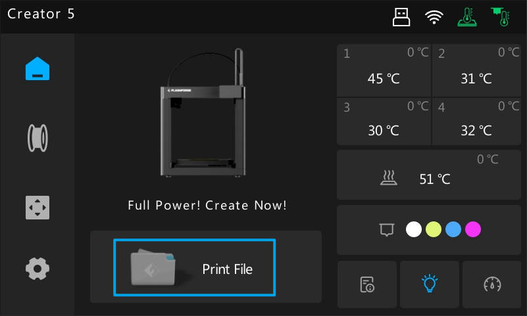Screen dimensions: 527x316
Task: Tap the Wi-Fi status icon
Action: click(434, 17)
